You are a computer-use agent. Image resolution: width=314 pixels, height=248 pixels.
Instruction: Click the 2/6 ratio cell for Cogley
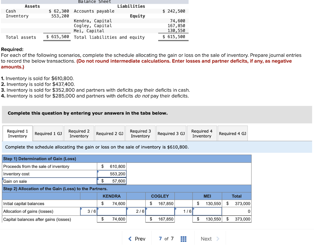136,211
